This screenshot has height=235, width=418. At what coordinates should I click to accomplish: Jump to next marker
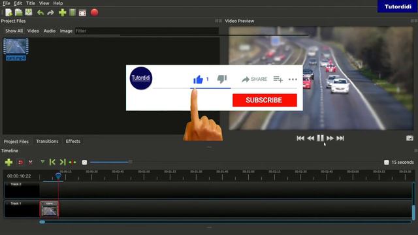pos(63,162)
